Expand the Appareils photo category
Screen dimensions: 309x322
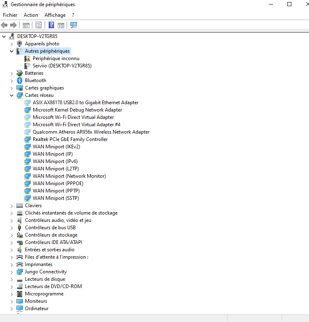pyautogui.click(x=12, y=44)
